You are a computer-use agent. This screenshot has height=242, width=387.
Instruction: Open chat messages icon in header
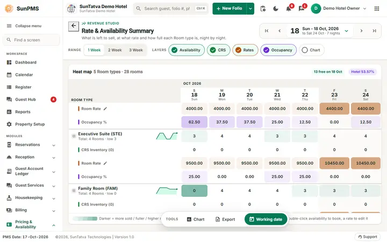[302, 9]
